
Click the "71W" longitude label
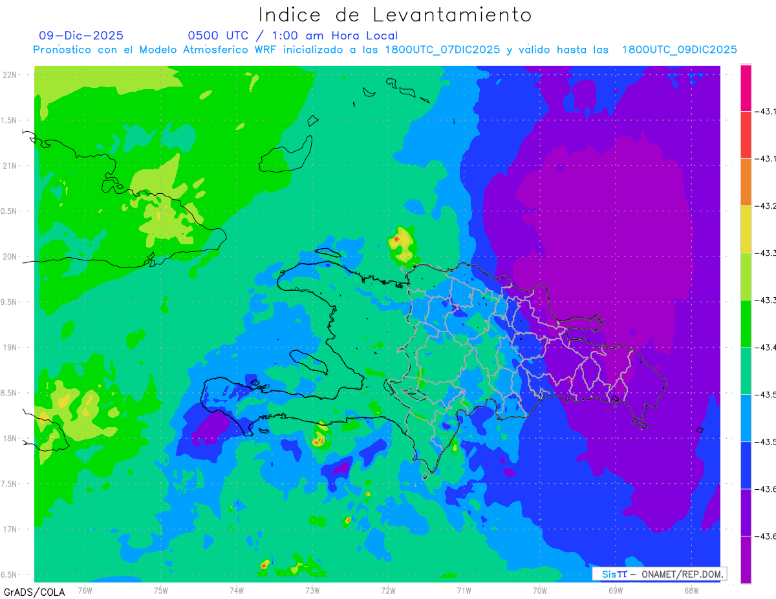point(464,590)
